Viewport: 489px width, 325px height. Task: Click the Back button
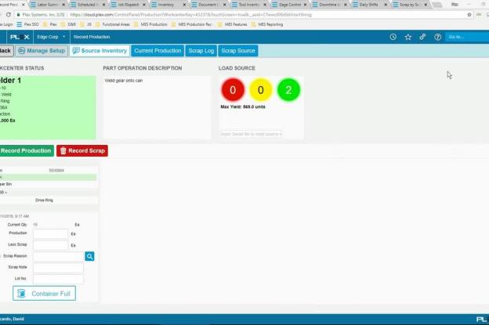coord(6,50)
